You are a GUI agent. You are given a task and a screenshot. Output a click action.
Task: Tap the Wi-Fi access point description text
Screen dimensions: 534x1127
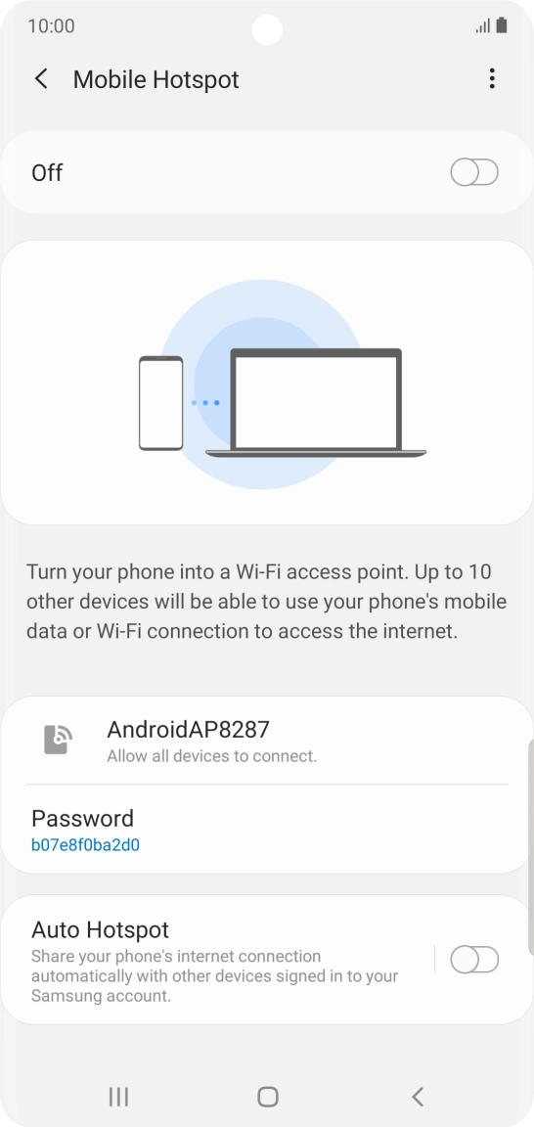point(267,603)
